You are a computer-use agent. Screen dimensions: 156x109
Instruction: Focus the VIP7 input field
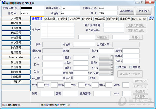pyautogui.click(x=126, y=85)
